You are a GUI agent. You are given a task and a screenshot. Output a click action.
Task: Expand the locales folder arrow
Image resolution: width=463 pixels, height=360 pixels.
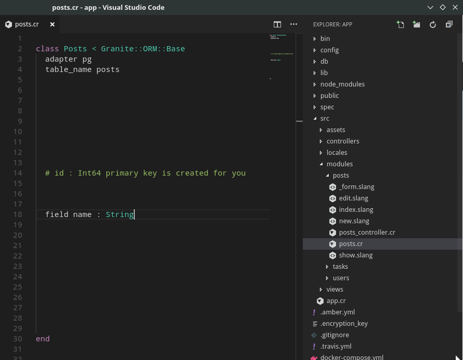(320, 153)
